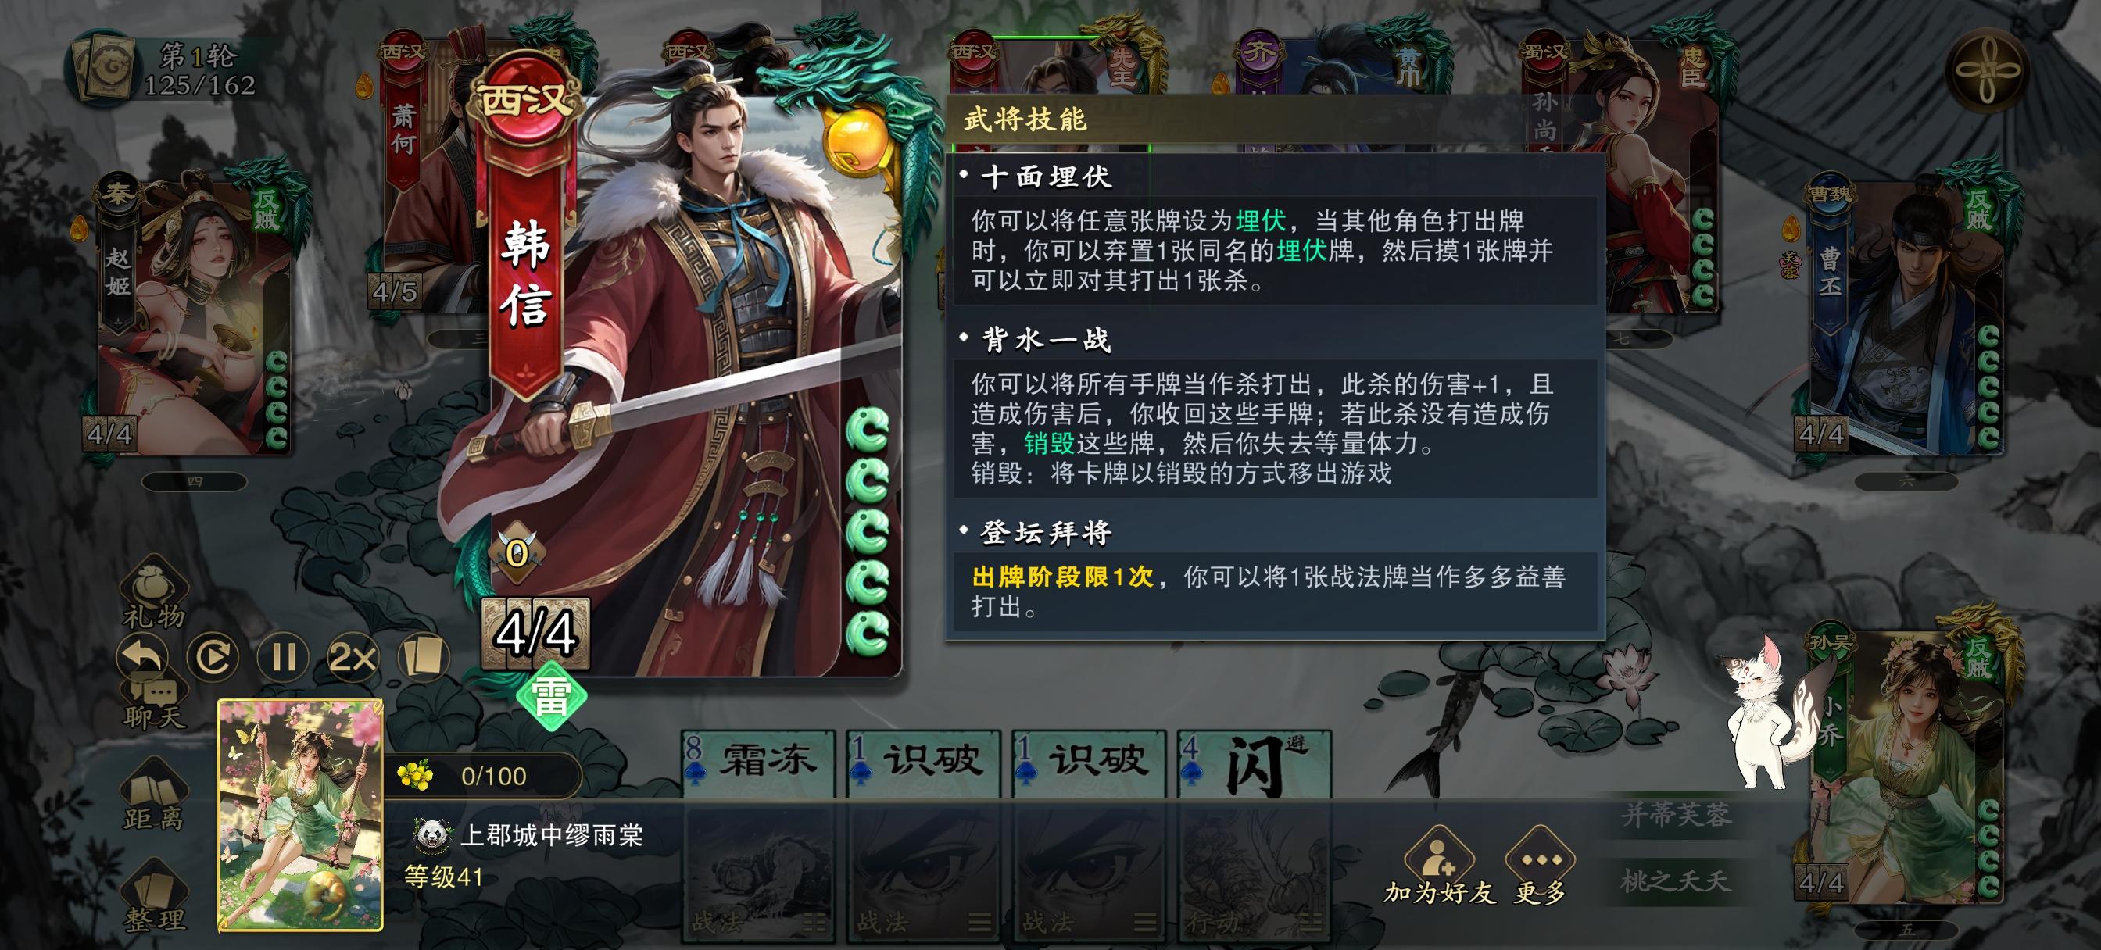2101x950 pixels.
Task: Toggle the 2x speed button
Action: tap(353, 657)
